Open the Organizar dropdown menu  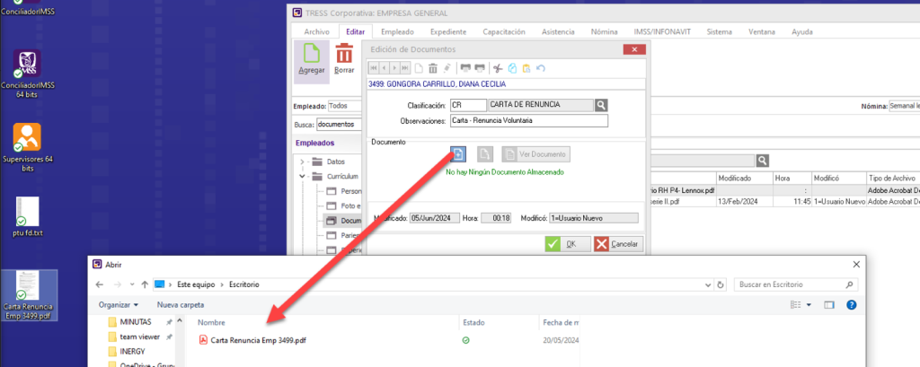119,305
